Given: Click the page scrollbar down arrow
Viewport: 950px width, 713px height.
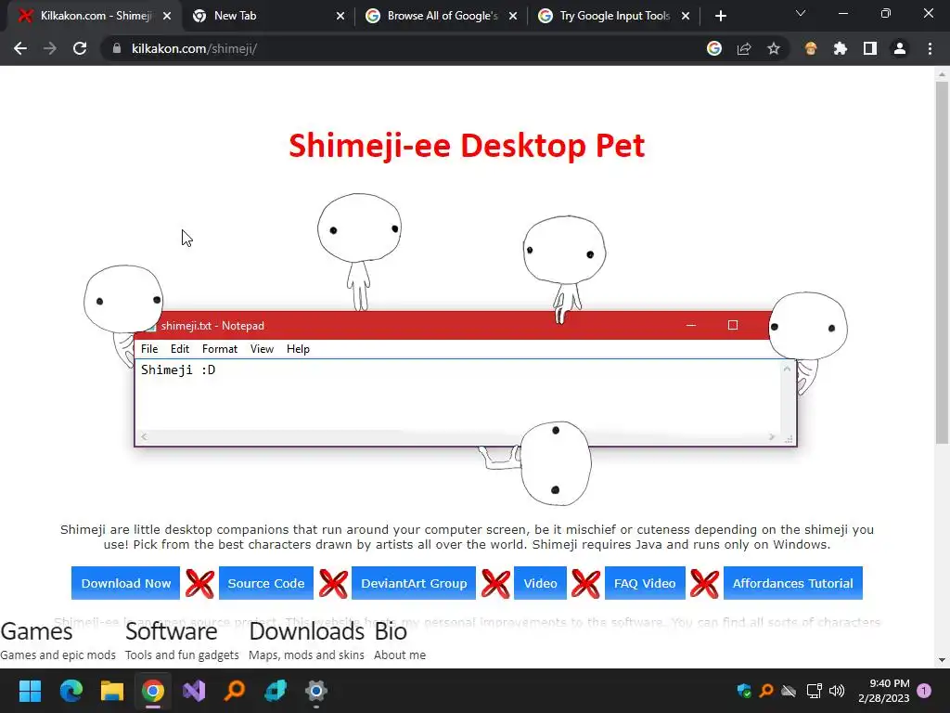Looking at the screenshot, I should [942, 660].
